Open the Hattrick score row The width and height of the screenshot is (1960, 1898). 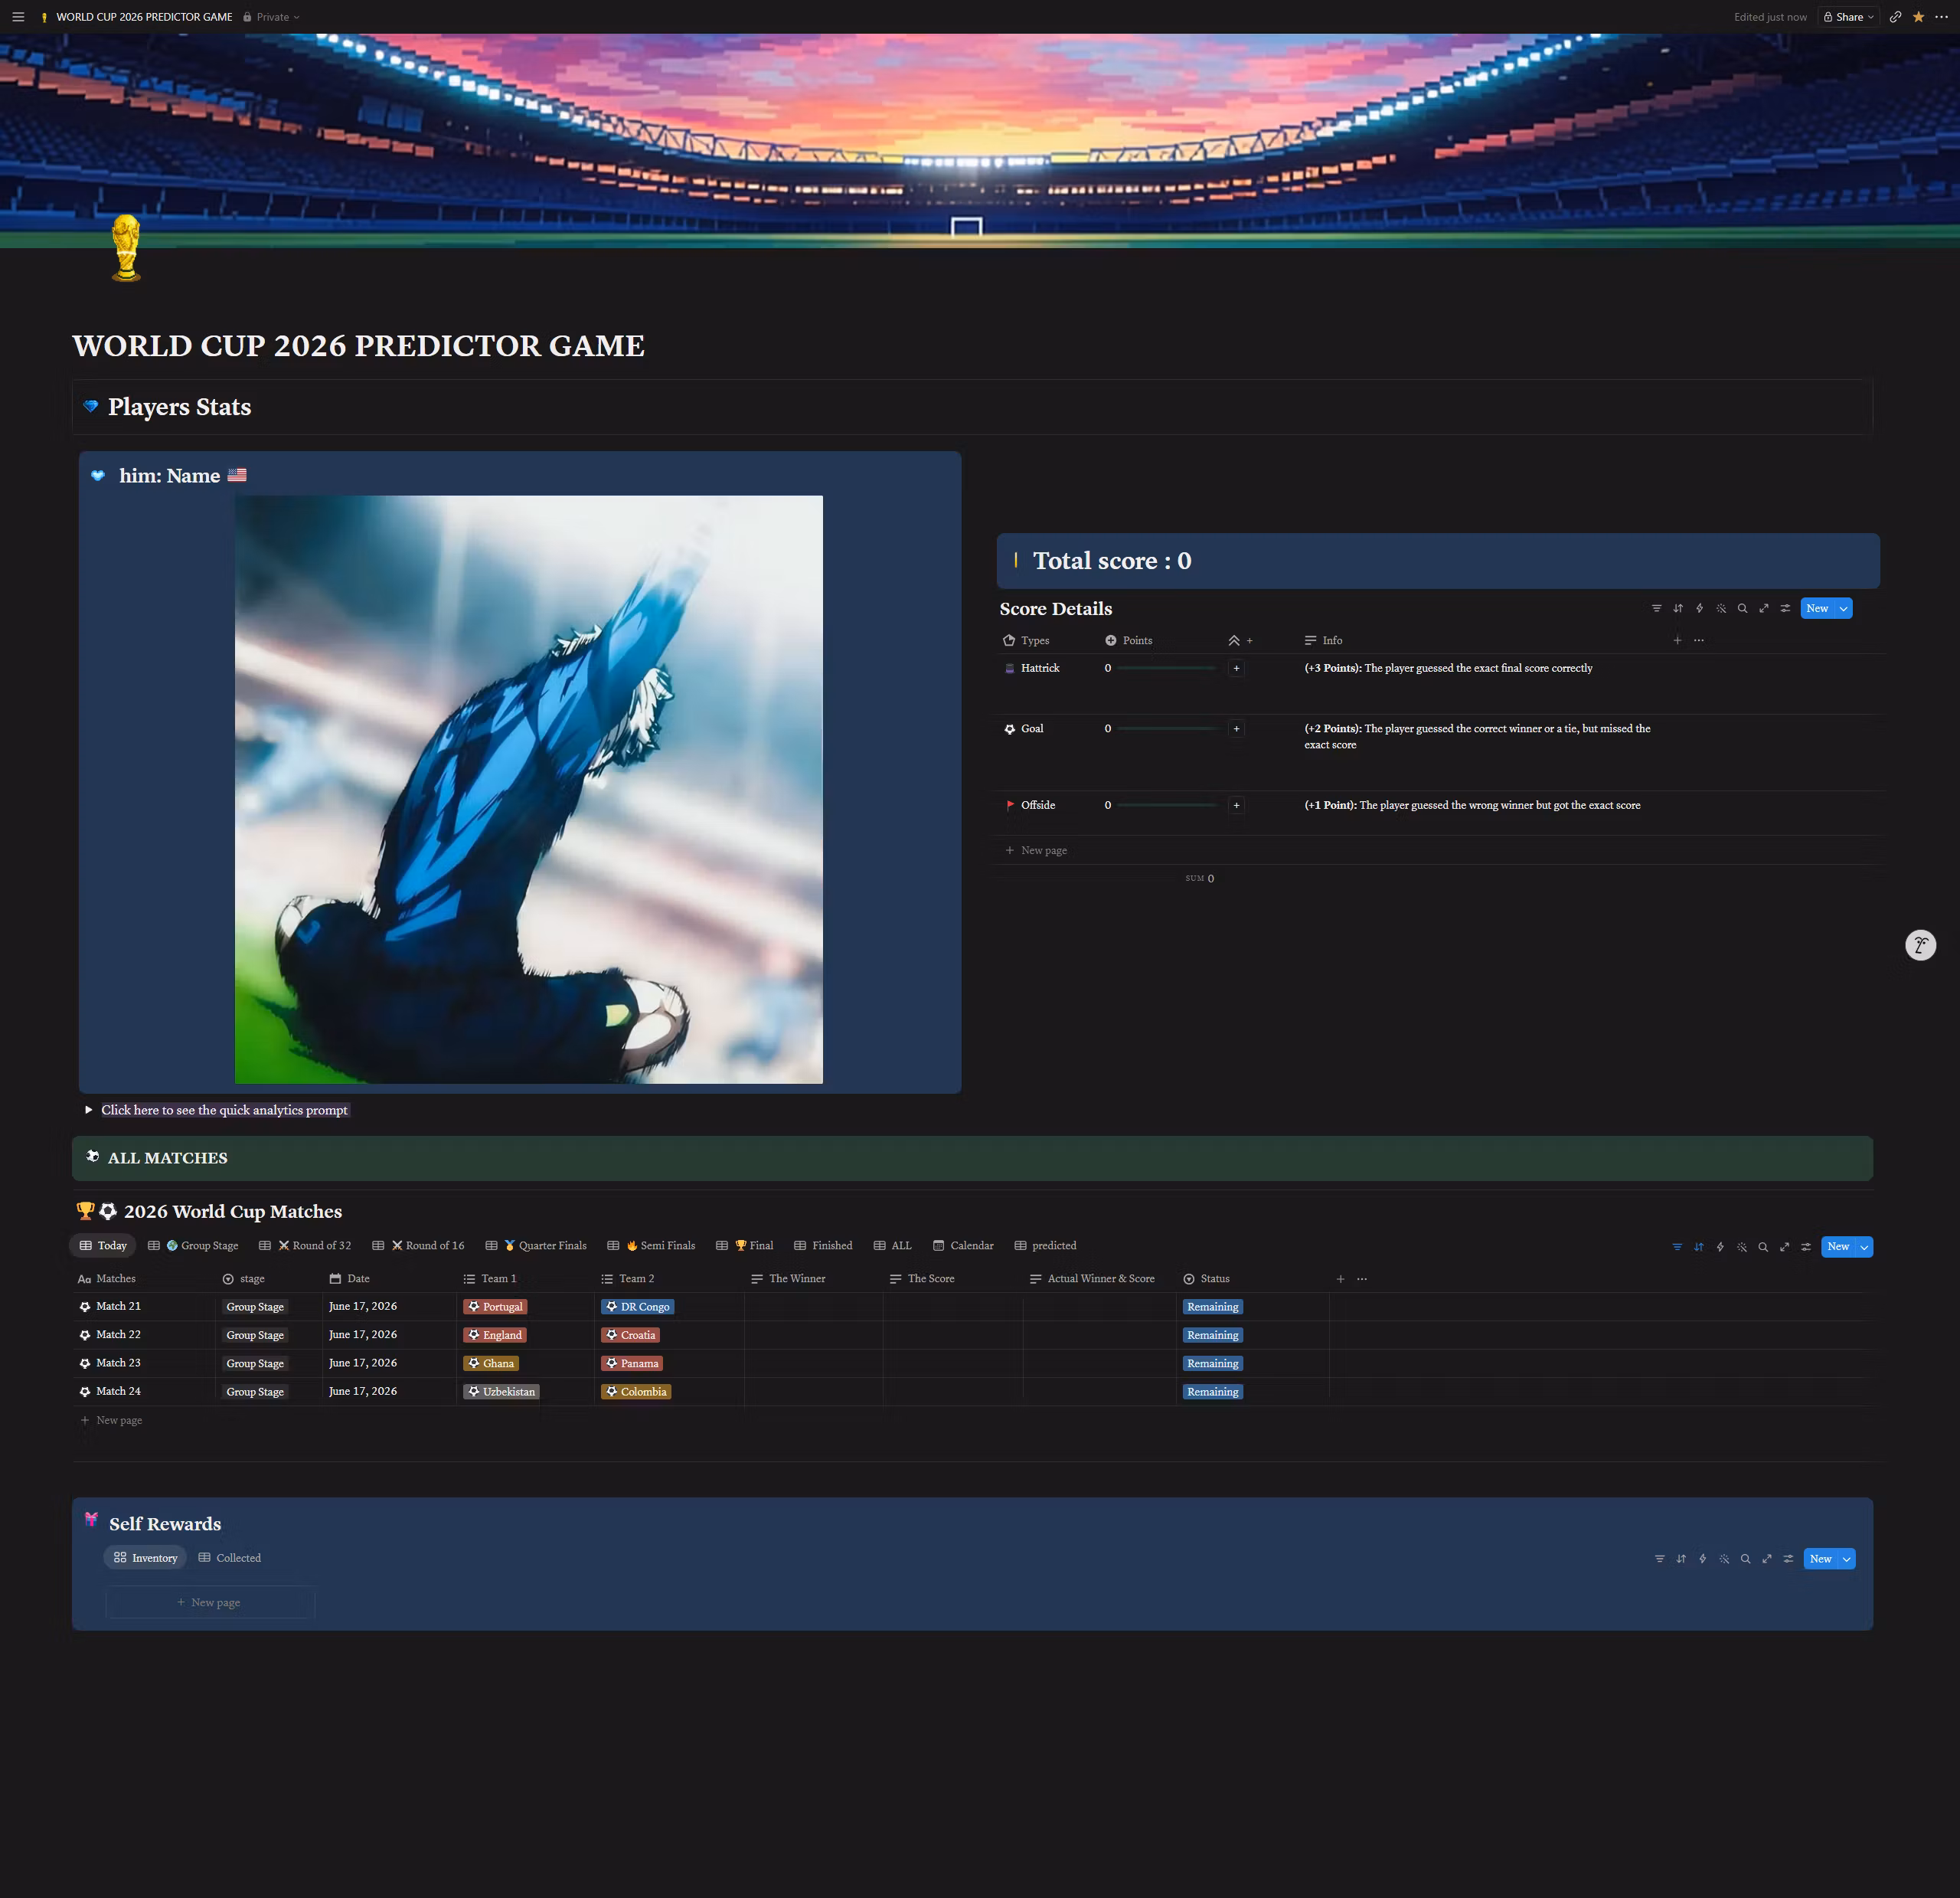click(x=1040, y=669)
